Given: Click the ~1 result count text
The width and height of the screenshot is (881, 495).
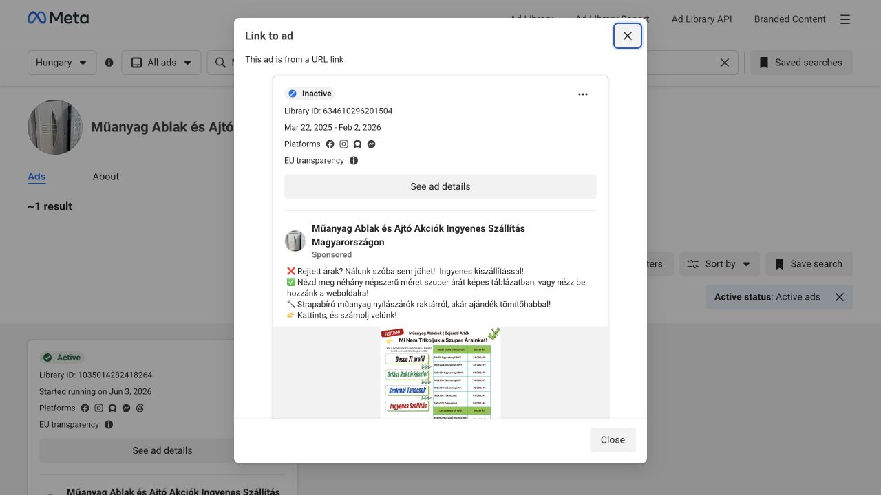Looking at the screenshot, I should pyautogui.click(x=50, y=206).
